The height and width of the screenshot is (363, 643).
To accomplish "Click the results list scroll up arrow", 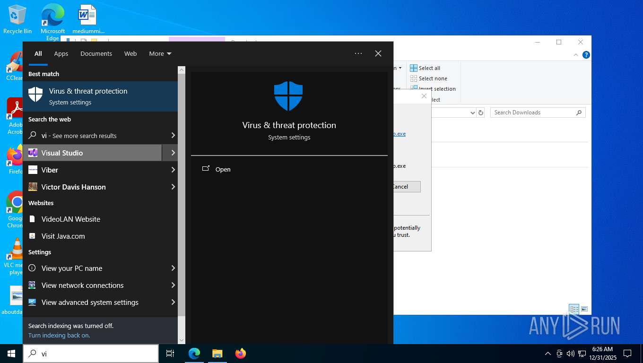I will 182,70.
